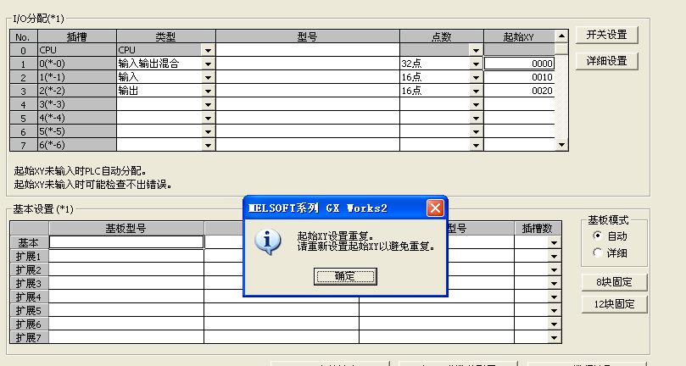Click the start XY field containing 0000

coord(519,64)
